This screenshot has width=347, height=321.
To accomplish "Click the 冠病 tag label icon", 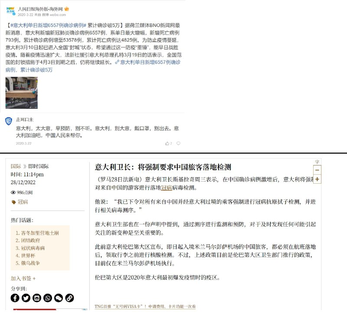I will [x=13, y=202].
